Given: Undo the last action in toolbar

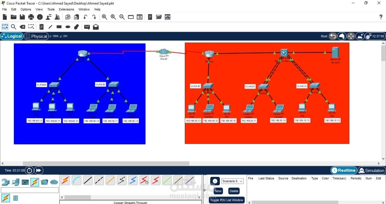Looking at the screenshot, I should coord(85,17).
